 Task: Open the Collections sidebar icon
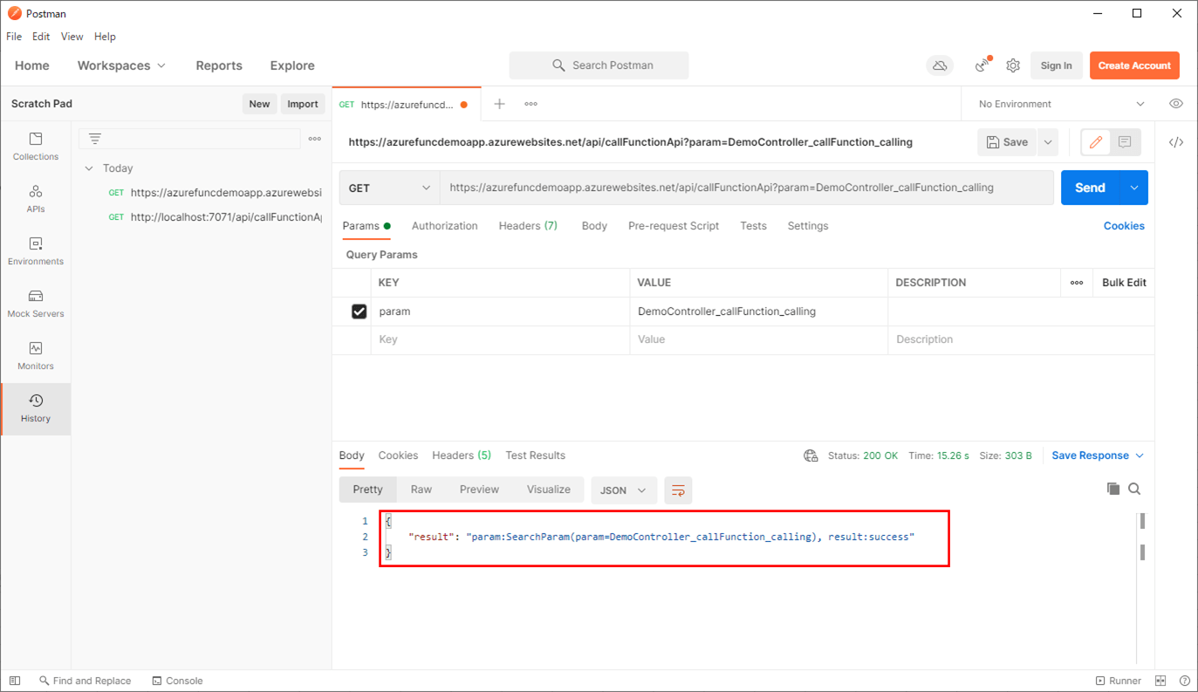point(36,147)
